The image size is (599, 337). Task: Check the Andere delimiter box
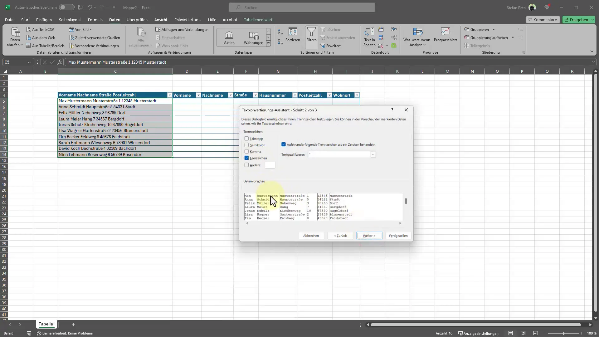(246, 165)
